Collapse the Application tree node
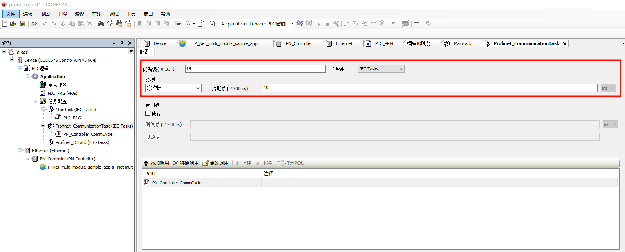 click(x=28, y=76)
